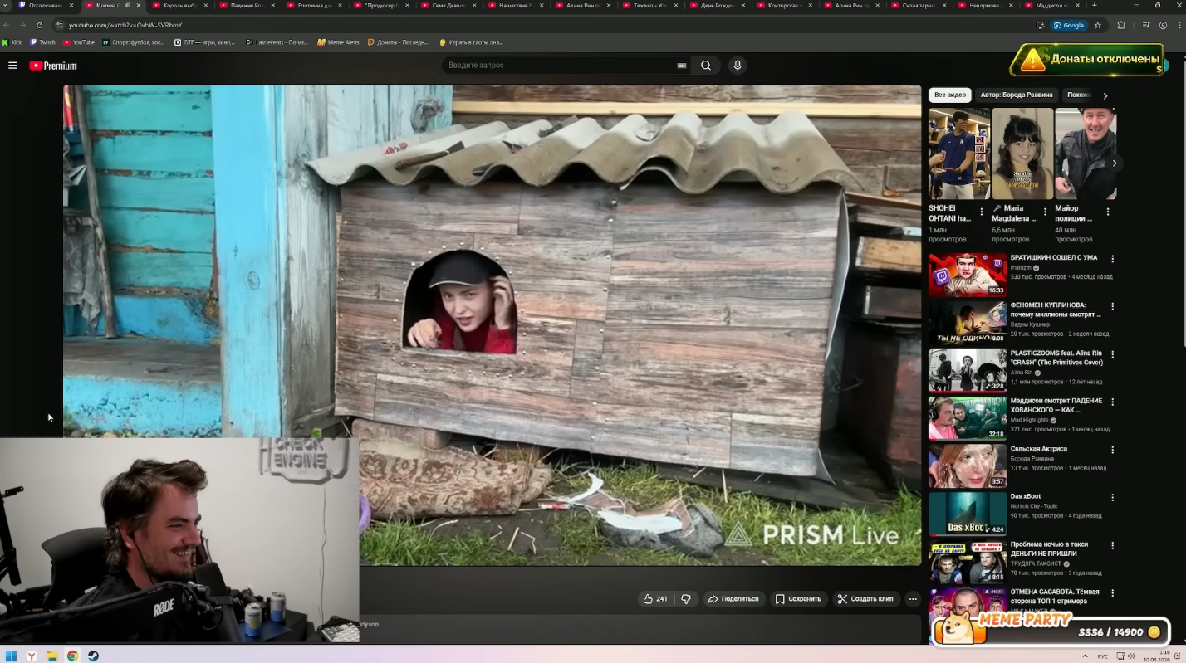
Task: Click the Создать клип button
Action: click(x=866, y=598)
